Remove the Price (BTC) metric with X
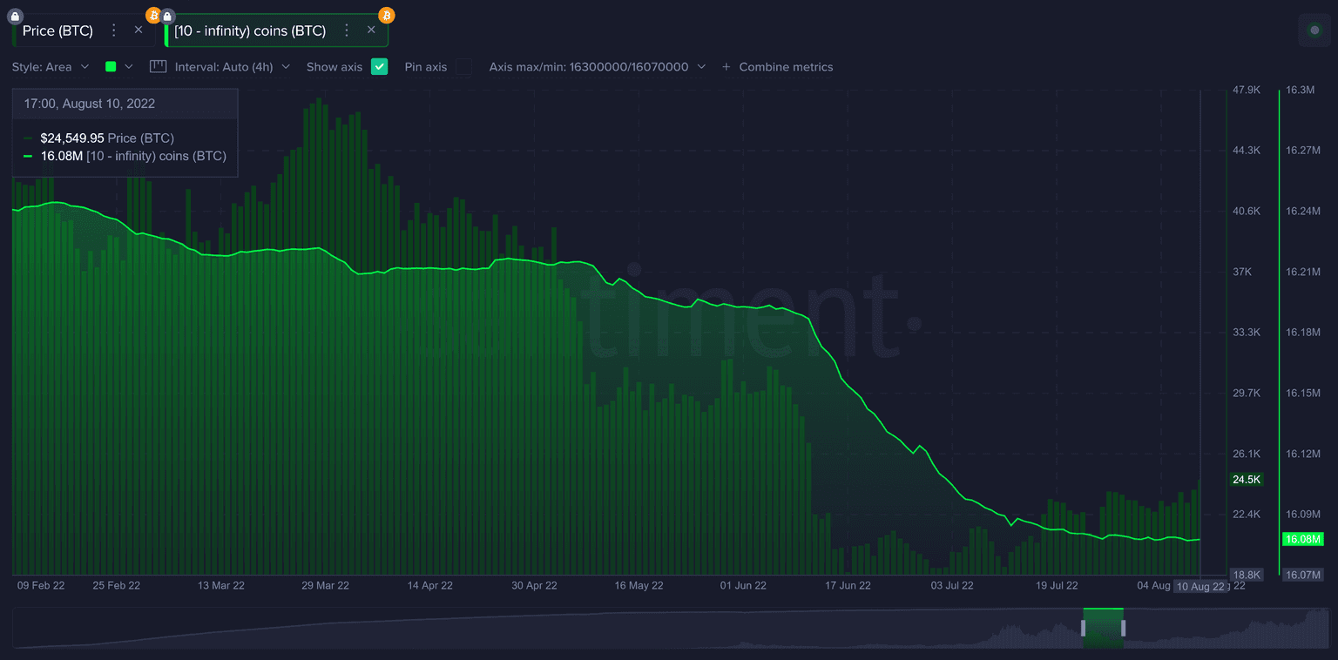 pyautogui.click(x=139, y=30)
